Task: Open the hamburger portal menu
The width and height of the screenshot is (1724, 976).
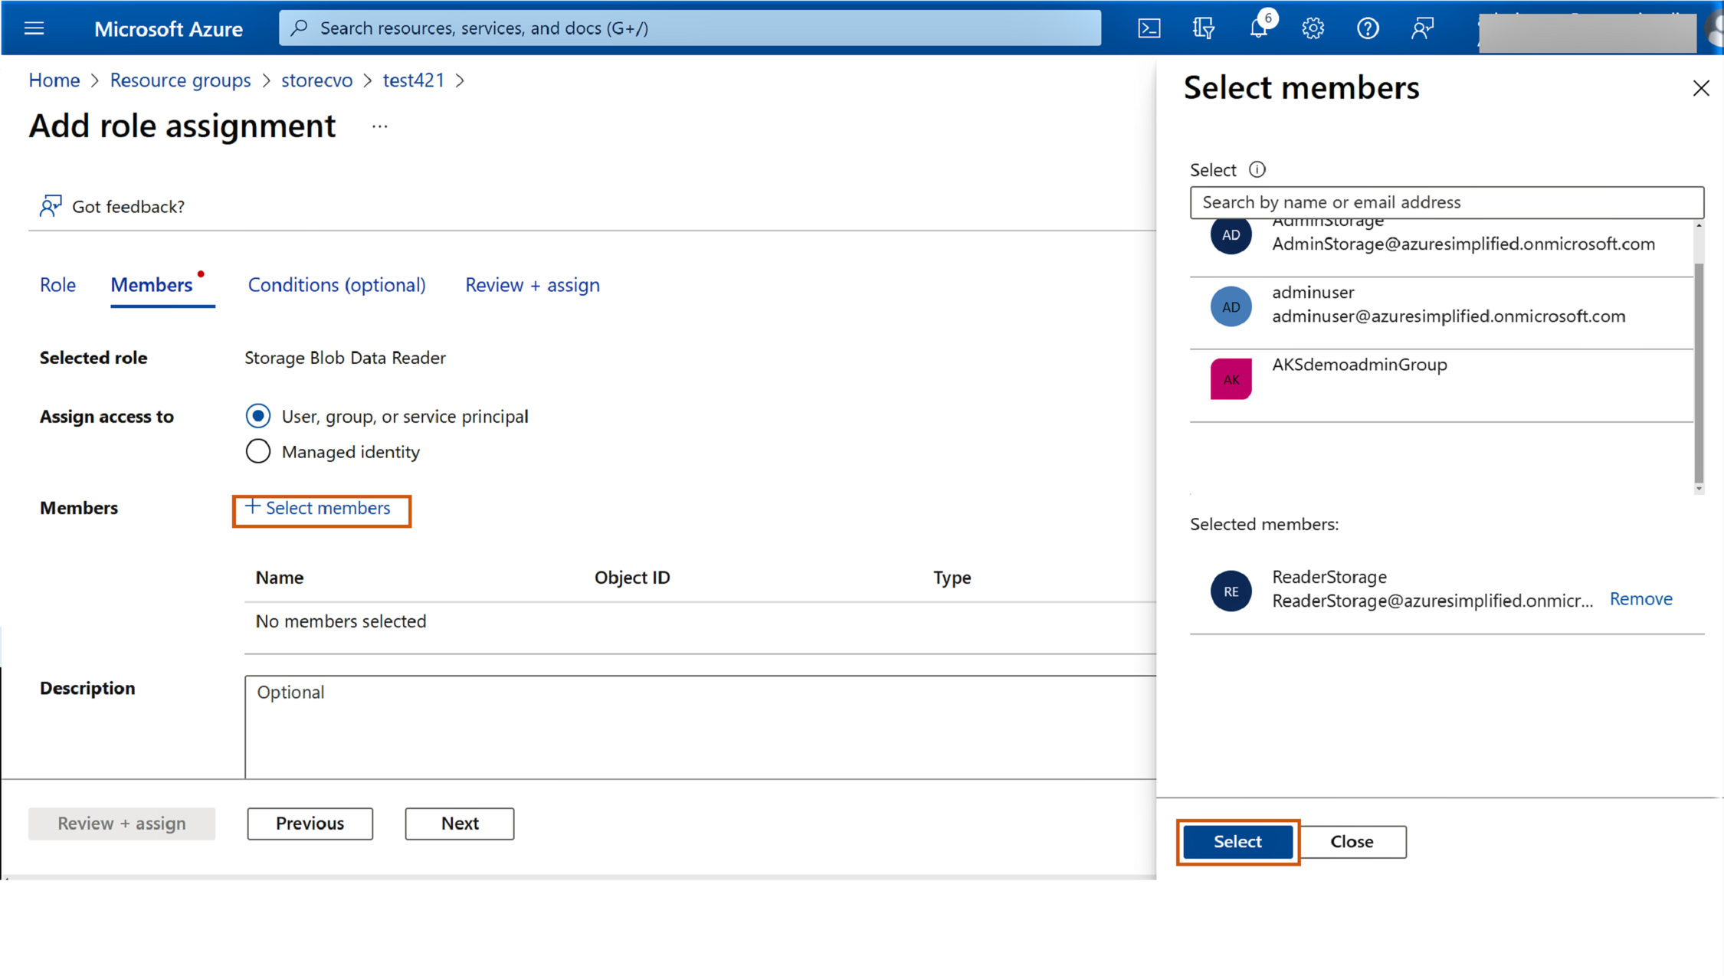Action: click(x=34, y=28)
